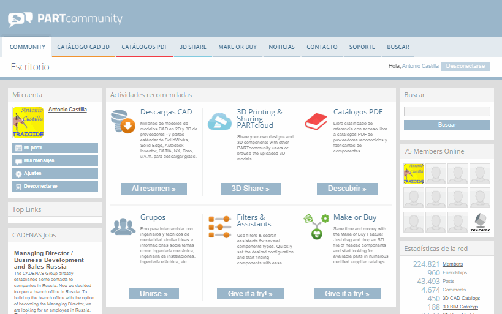
Task: Click the 3D Printing cloud icon
Action: coord(219,121)
